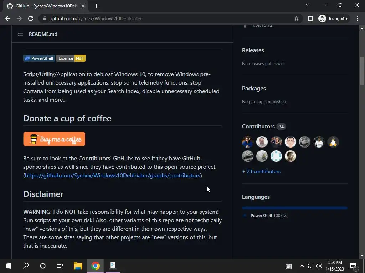Bookmark this page with the star icon
The width and height of the screenshot is (365, 273).
(296, 18)
